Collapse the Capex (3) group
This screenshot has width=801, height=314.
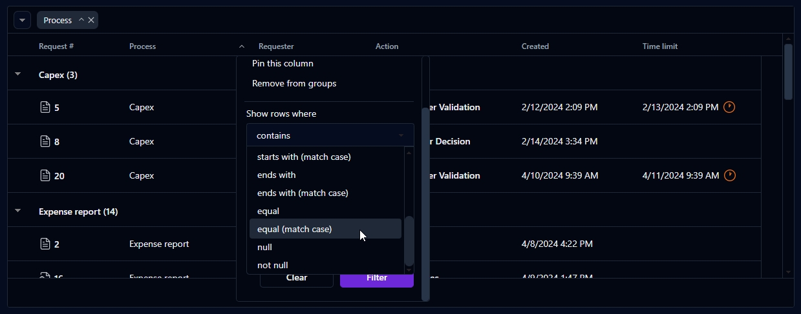click(x=18, y=75)
